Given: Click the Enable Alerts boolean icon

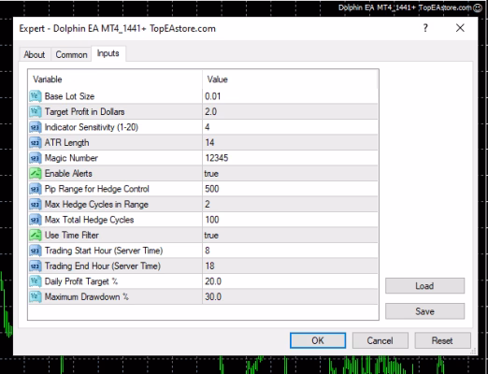Looking at the screenshot, I should [x=36, y=173].
